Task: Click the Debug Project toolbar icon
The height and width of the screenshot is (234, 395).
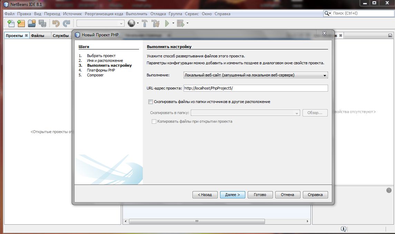Action: [x=181, y=24]
